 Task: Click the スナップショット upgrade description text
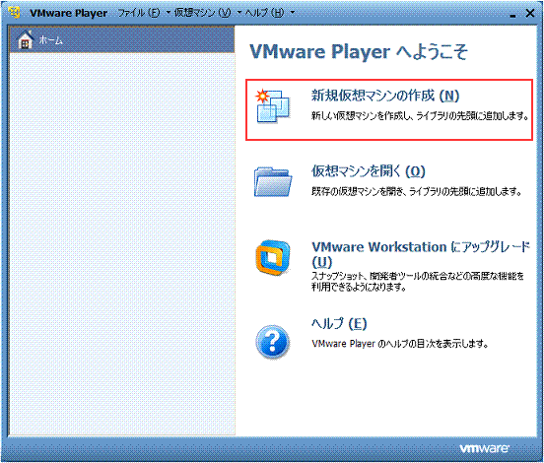(x=418, y=282)
